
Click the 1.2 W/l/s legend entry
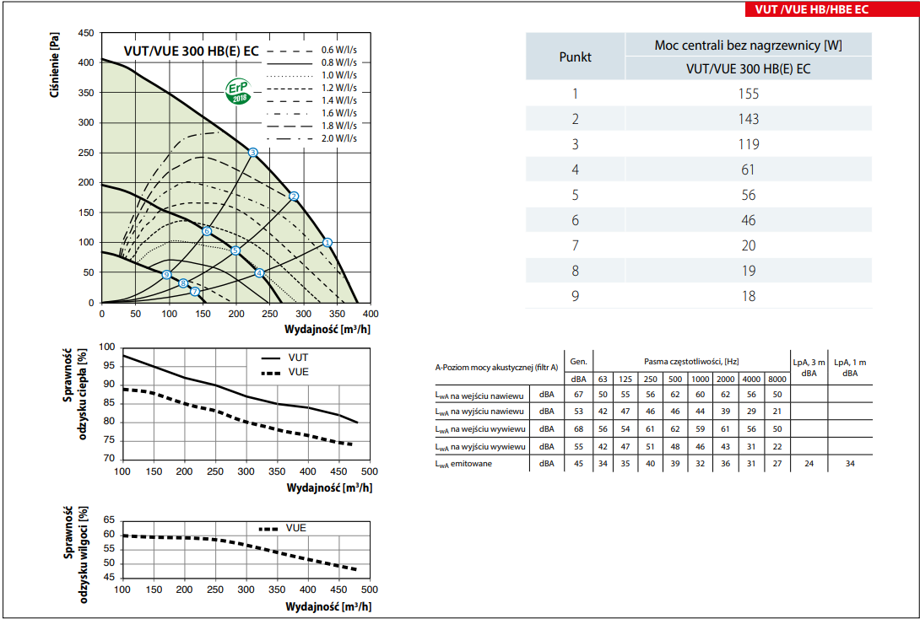311,88
